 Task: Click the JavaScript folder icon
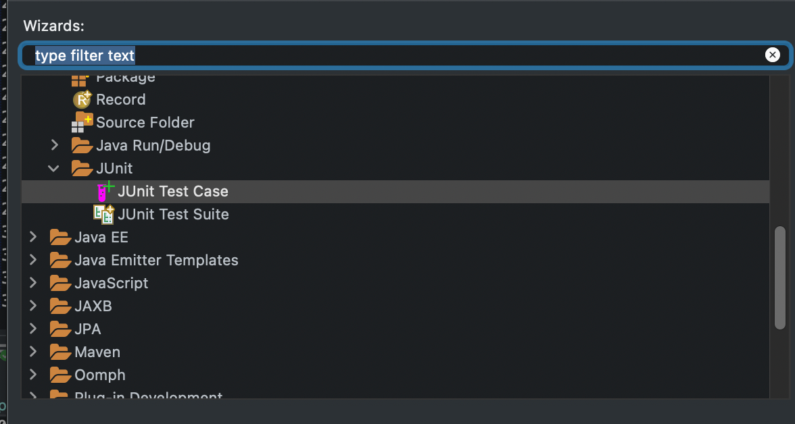point(60,283)
